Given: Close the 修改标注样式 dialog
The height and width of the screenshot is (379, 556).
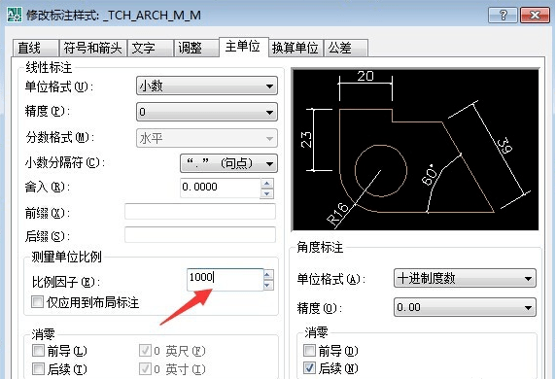Looking at the screenshot, I should [535, 16].
